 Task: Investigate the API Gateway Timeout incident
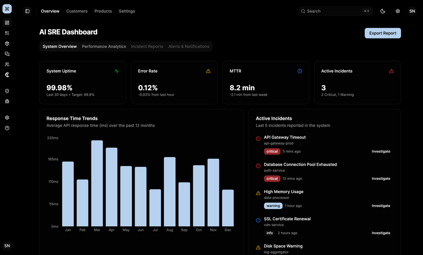click(x=381, y=151)
